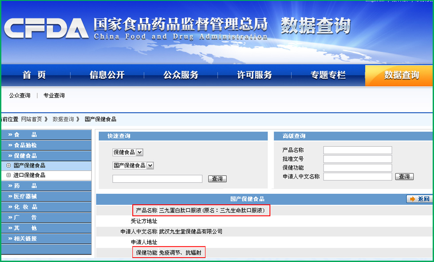Expand the 广告 sidebar category
Viewport: 434px width, 262px height.
click(47, 218)
